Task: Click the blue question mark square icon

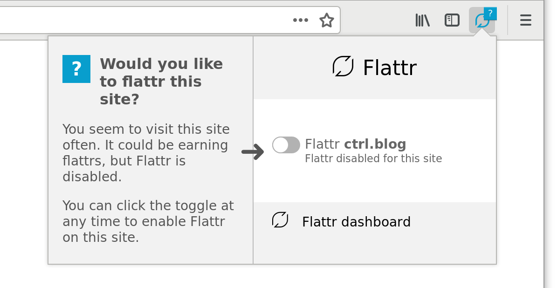Action: [x=76, y=69]
